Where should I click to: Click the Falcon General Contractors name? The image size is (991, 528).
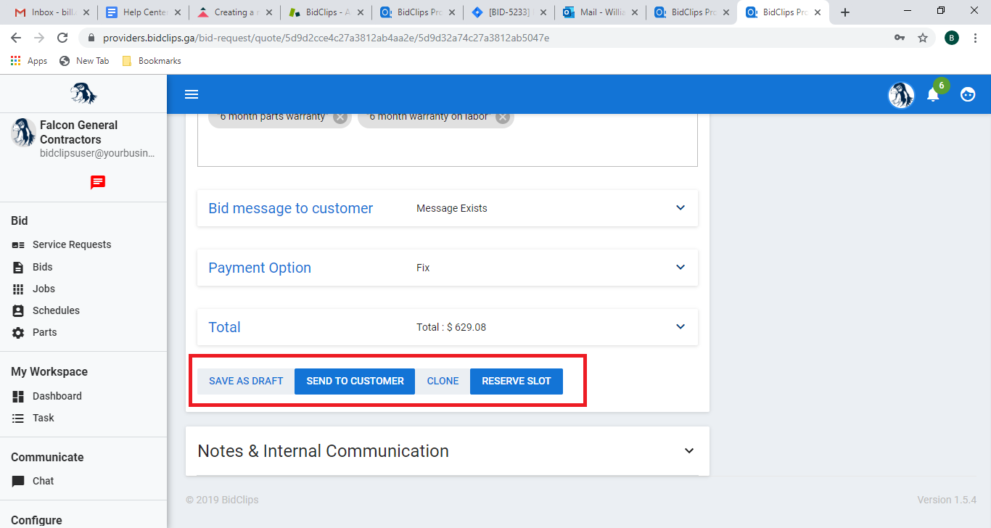click(79, 132)
